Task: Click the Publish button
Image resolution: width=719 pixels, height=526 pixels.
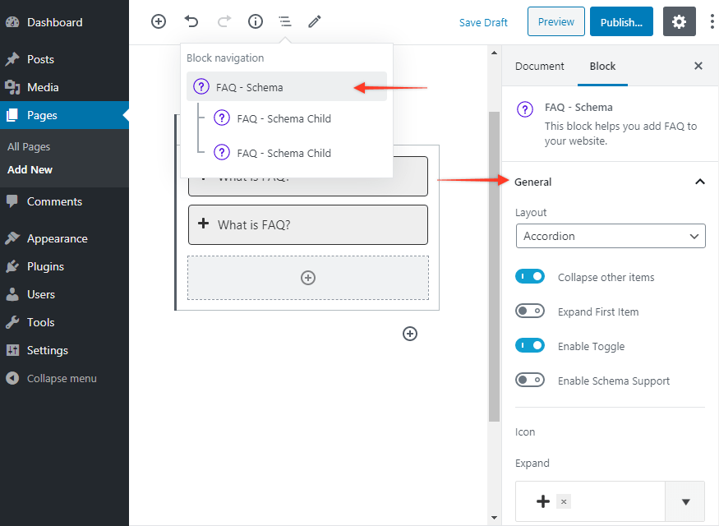Action: 621,21
